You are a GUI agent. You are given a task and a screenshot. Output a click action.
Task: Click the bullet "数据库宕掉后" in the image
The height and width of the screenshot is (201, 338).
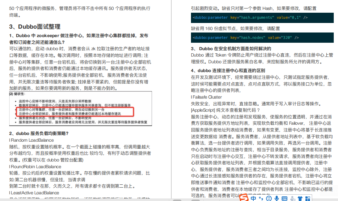pos(75,105)
